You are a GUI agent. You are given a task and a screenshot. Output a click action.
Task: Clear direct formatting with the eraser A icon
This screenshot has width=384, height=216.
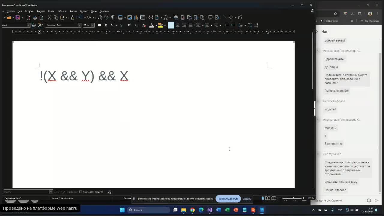coord(144,25)
